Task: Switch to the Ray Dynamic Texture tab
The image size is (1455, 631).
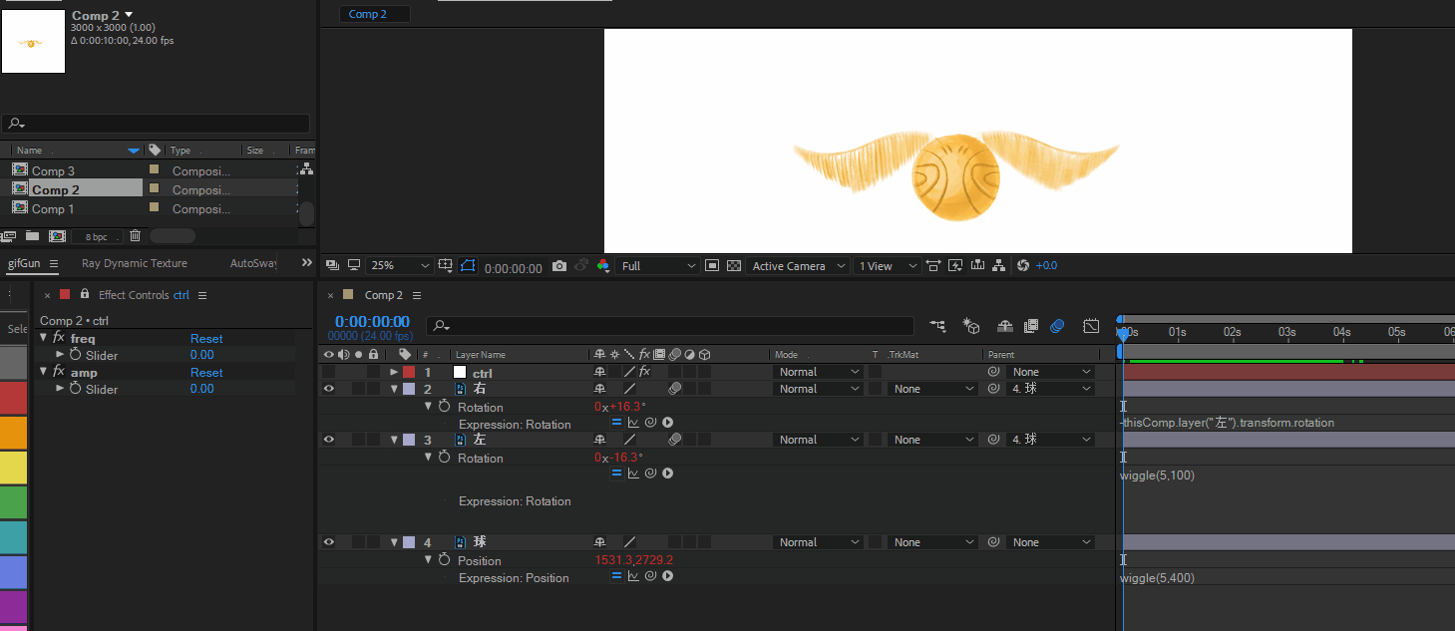Action: click(135, 263)
